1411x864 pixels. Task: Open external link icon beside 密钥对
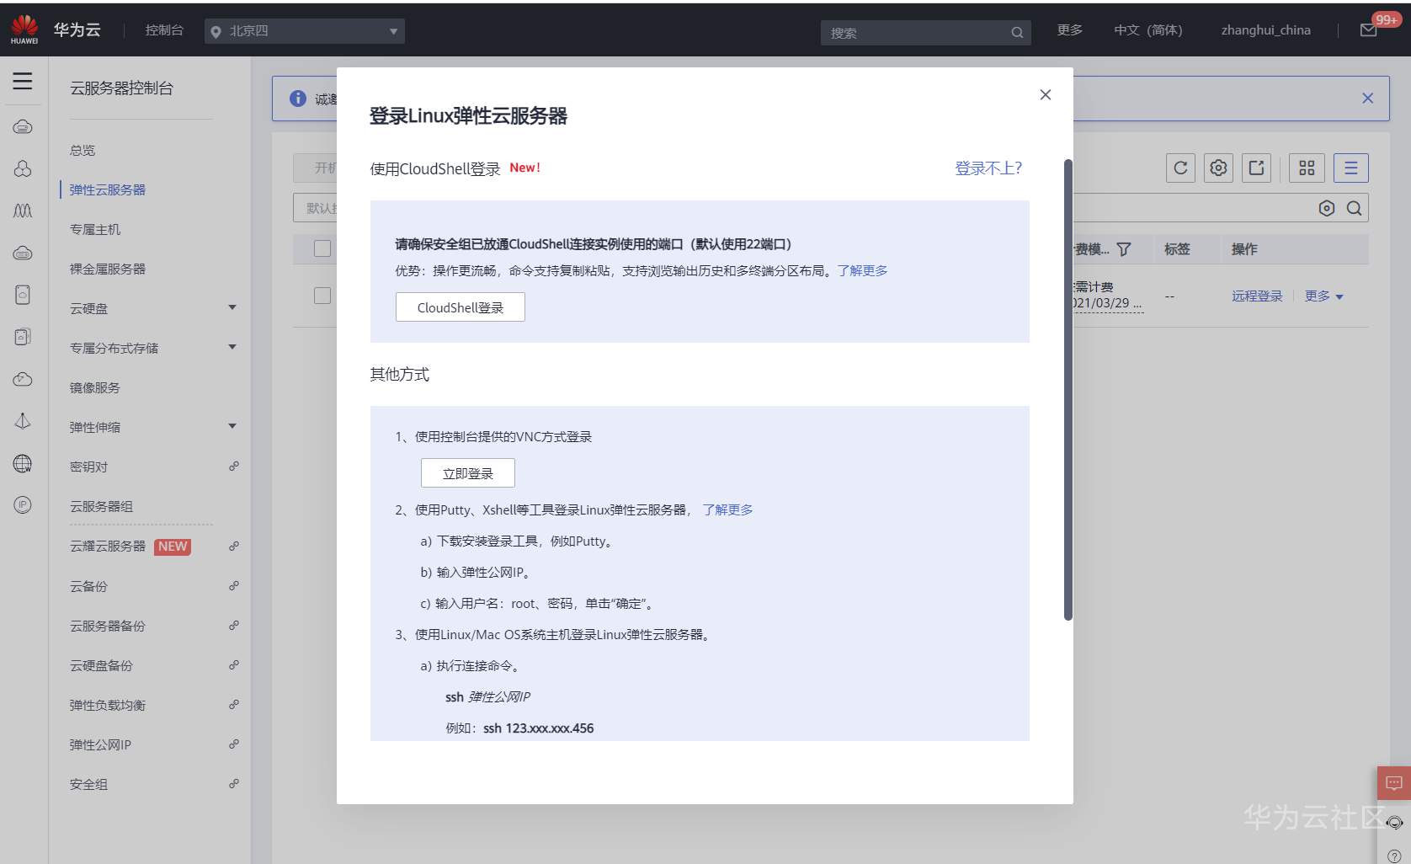tap(234, 467)
